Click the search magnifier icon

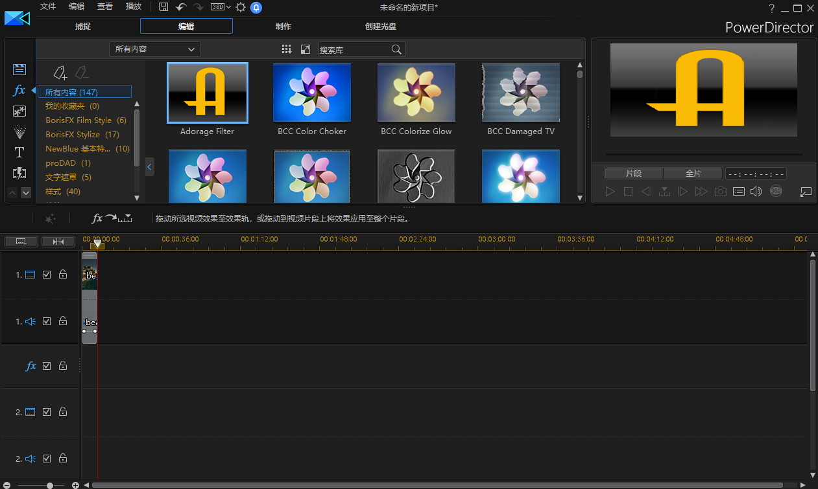click(396, 49)
